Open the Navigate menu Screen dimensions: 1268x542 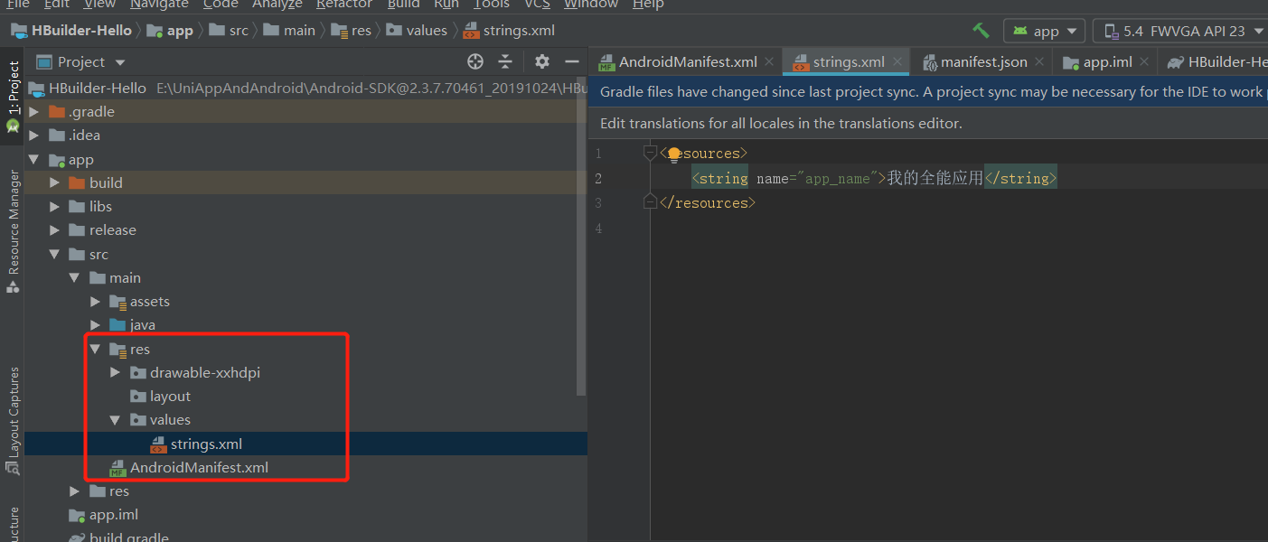pos(159,5)
